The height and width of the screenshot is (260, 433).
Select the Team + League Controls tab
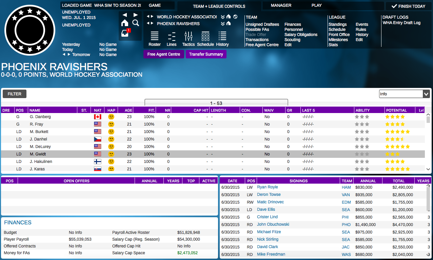pos(219,6)
